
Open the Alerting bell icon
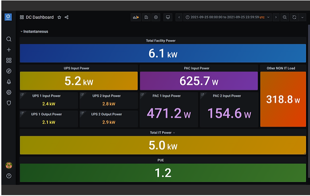[9, 82]
